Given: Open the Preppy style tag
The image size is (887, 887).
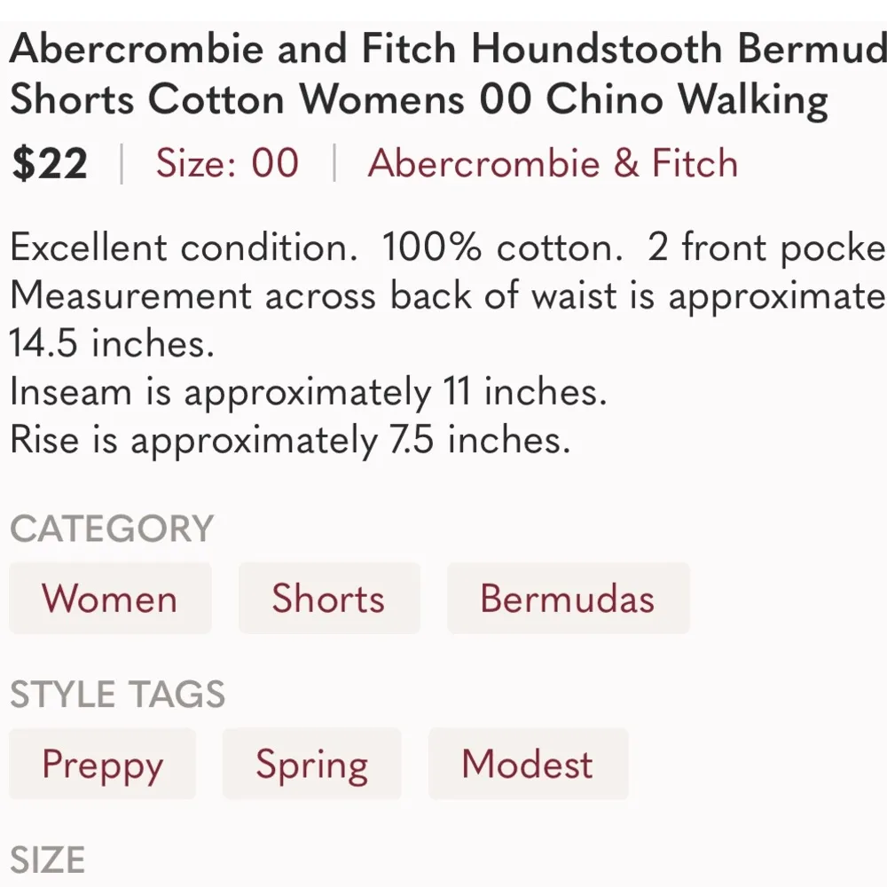Looking at the screenshot, I should click(x=102, y=764).
